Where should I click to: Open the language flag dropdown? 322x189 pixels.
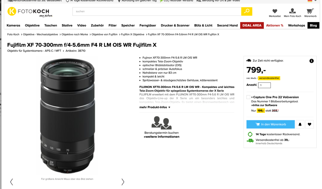coord(312,1)
